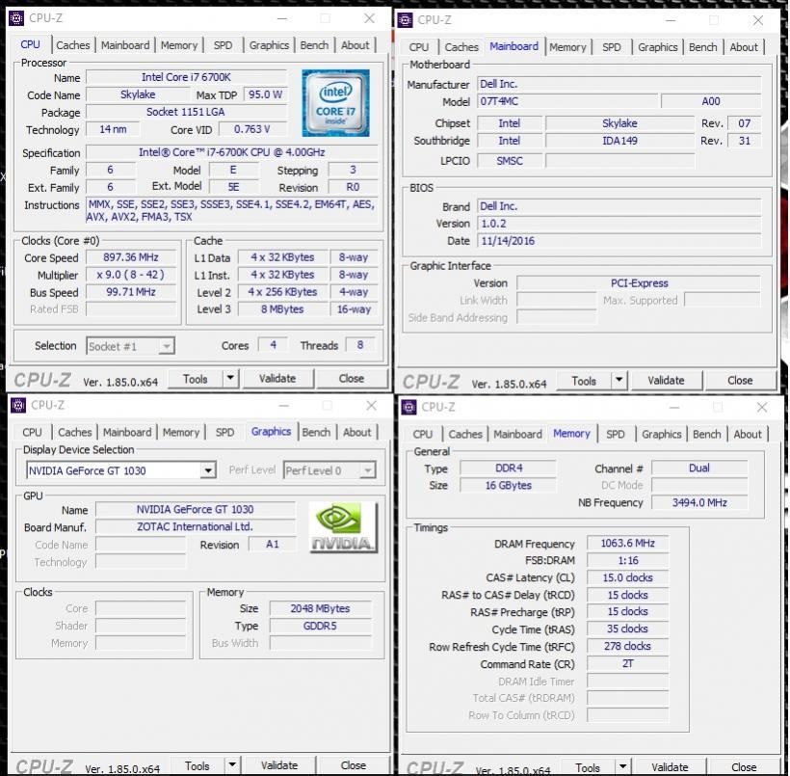The width and height of the screenshot is (790, 776).
Task: Expand the Perf Level 0 dropdown
Action: [x=368, y=470]
